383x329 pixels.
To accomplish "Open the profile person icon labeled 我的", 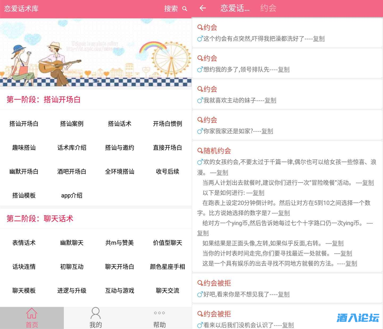I will [x=95, y=313].
